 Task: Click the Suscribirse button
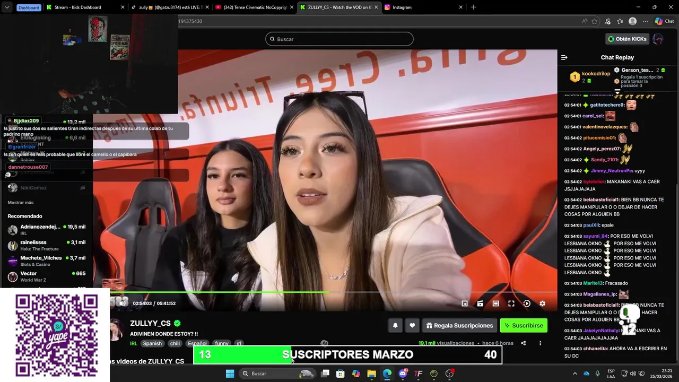click(x=524, y=325)
